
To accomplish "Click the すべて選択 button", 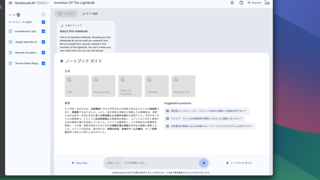I will click(x=90, y=14).
